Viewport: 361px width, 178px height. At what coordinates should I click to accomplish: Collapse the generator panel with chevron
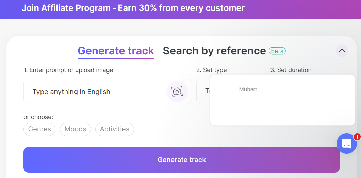coord(342,50)
